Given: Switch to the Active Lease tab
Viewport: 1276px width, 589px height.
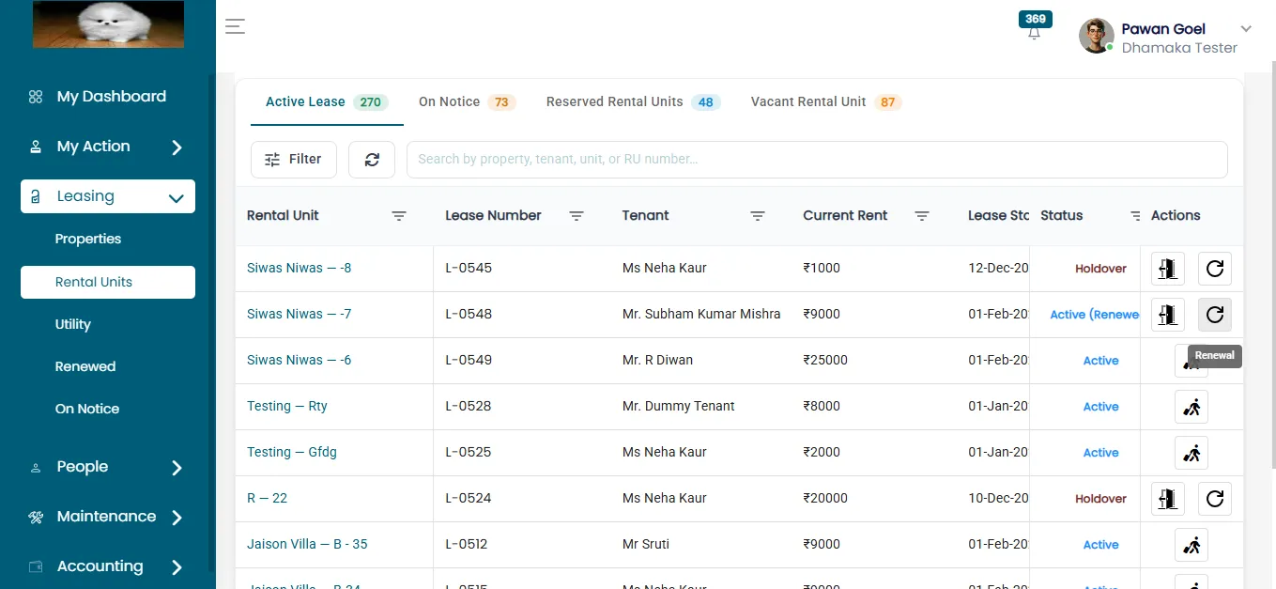Looking at the screenshot, I should tap(327, 102).
